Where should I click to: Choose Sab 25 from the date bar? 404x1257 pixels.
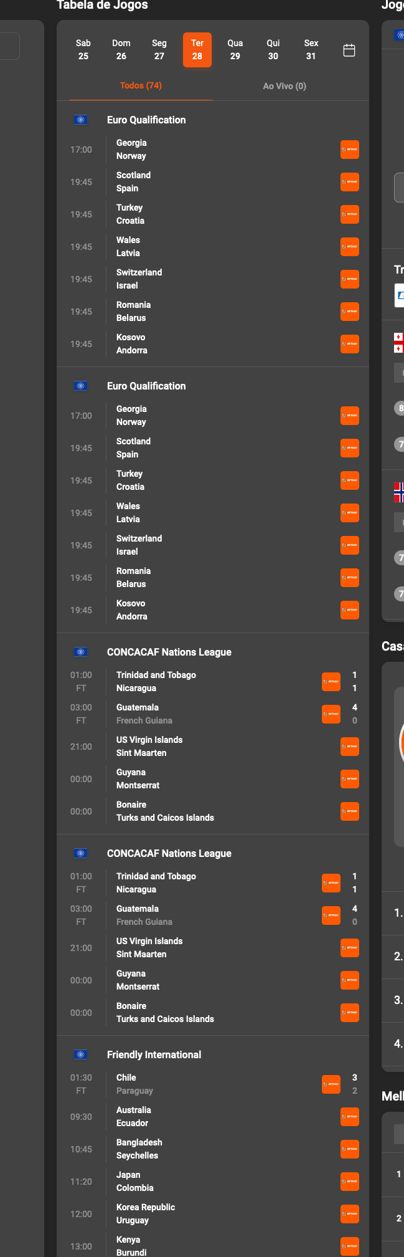83,50
